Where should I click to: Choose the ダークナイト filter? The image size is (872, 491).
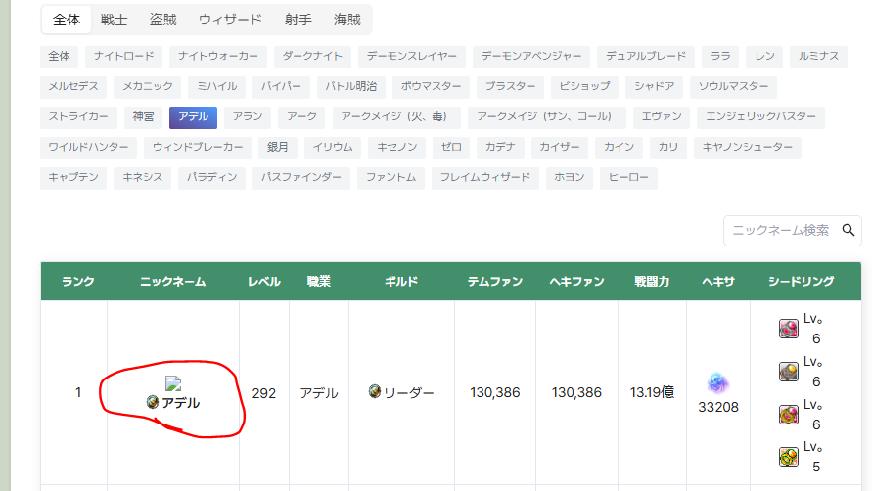click(312, 57)
